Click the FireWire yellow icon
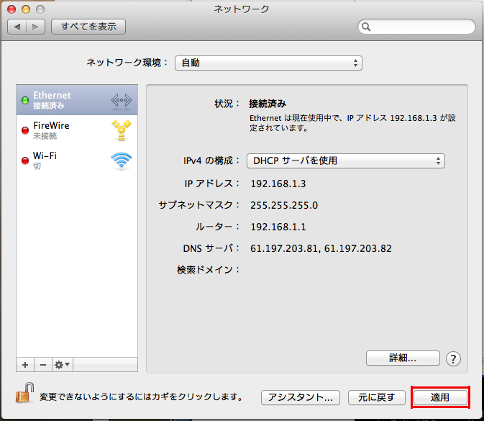 [122, 130]
